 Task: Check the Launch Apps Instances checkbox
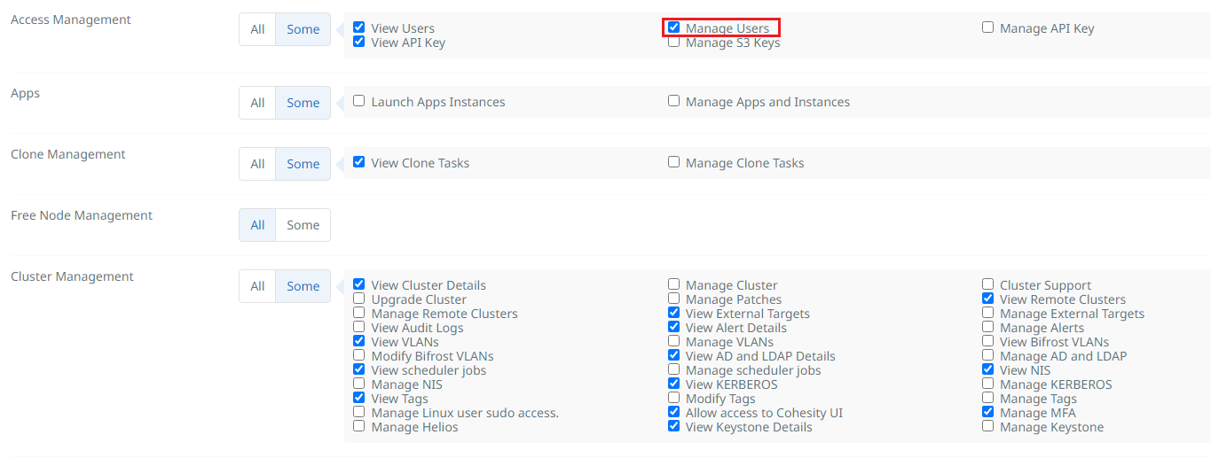point(358,101)
